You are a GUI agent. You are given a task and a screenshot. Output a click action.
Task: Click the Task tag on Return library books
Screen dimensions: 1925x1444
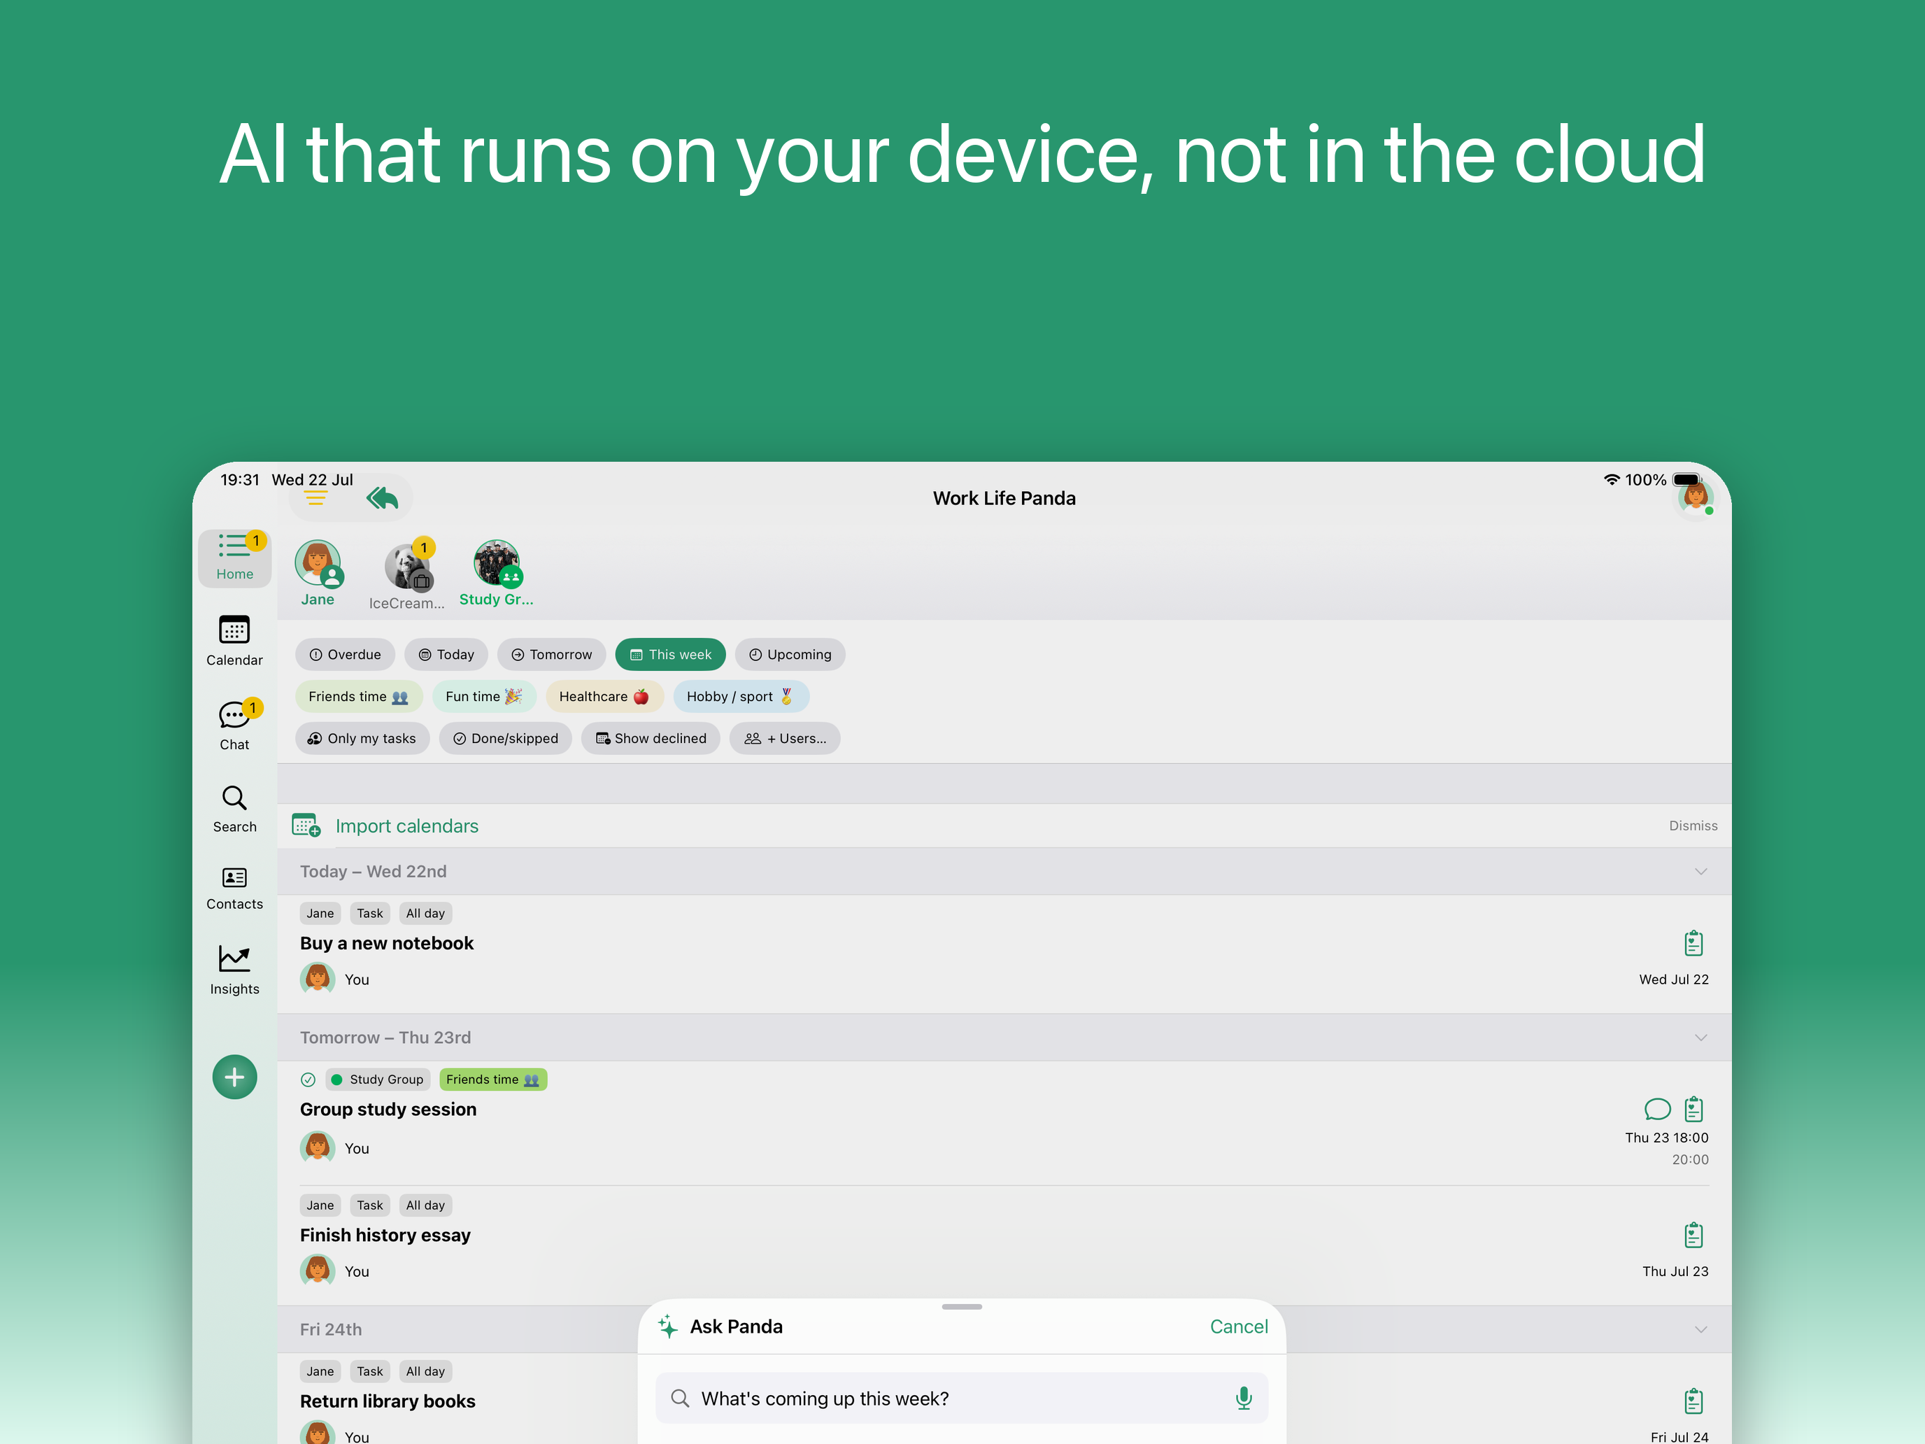coord(370,1372)
